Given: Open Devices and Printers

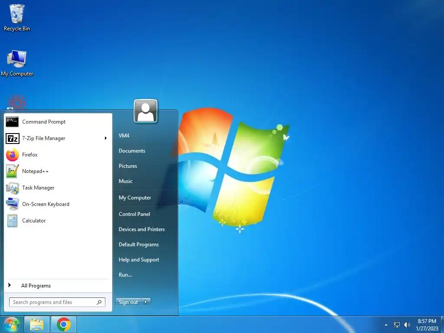Looking at the screenshot, I should (x=142, y=229).
